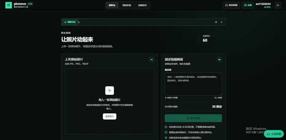This screenshot has width=286, height=140.
Task: Click the picmovo logo icon
Action: point(9,5)
